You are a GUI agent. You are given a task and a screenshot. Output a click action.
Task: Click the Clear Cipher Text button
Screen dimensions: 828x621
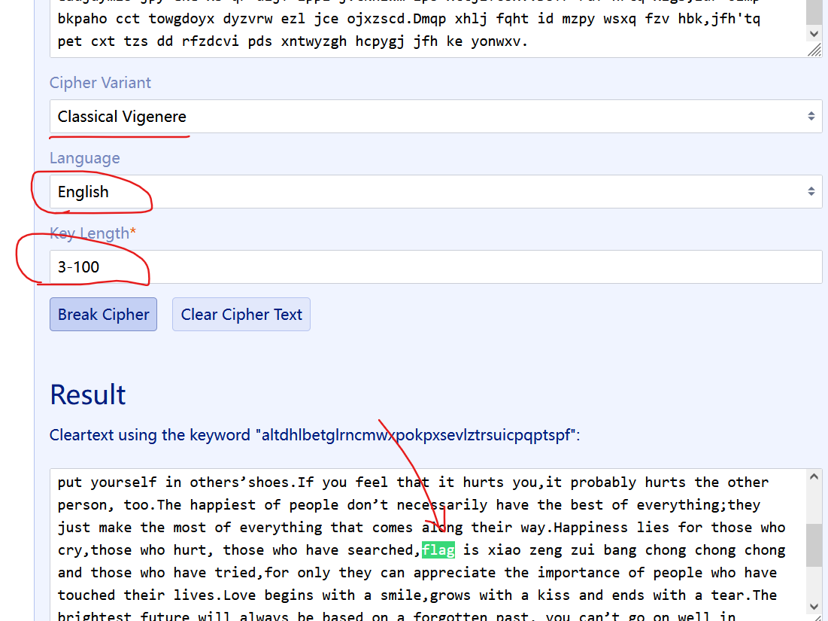coord(241,315)
